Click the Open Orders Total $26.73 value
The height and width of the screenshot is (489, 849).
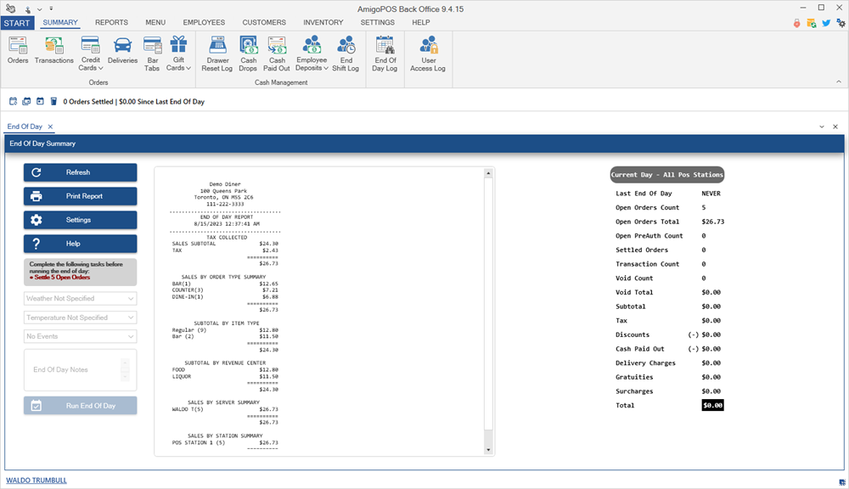[712, 222]
